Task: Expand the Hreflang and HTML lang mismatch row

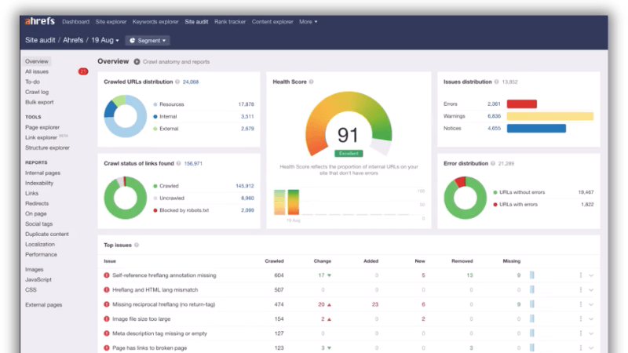Action: 591,289
